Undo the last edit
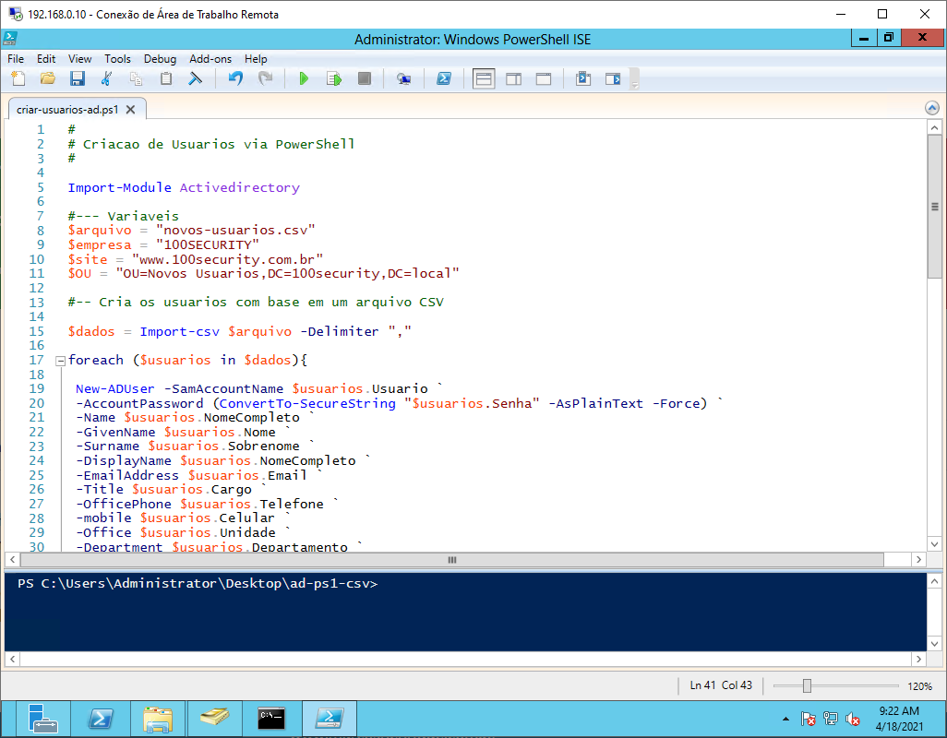The height and width of the screenshot is (738, 947). 236,78
